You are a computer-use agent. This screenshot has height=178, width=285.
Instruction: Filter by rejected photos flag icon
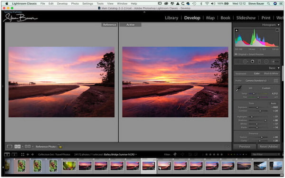[x=182, y=154]
